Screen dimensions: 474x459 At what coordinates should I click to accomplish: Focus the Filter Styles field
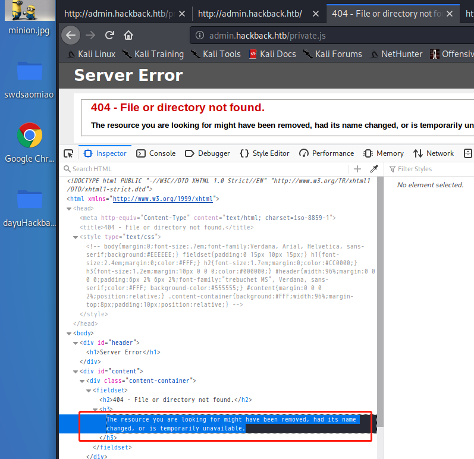coord(431,169)
